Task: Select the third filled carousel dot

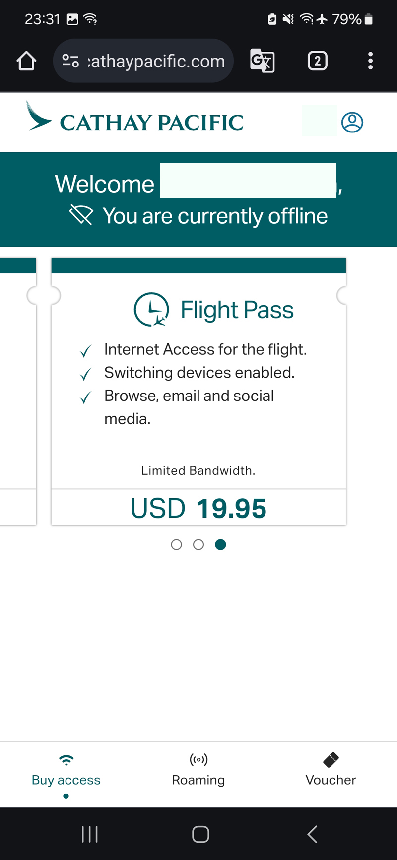Action: [221, 545]
